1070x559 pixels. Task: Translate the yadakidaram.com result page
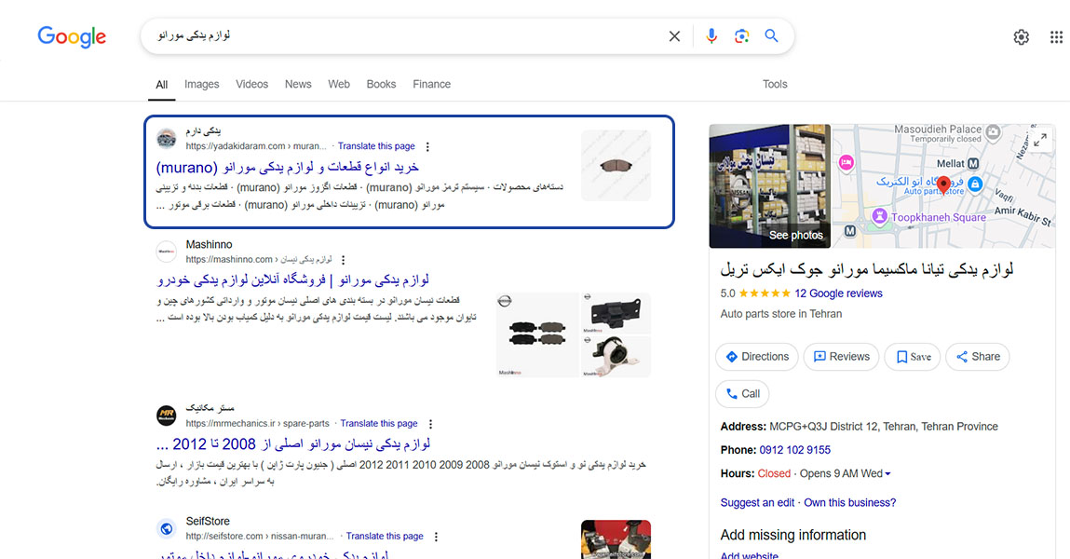click(376, 146)
